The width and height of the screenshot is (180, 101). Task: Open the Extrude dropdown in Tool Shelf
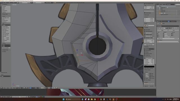pos(6,25)
